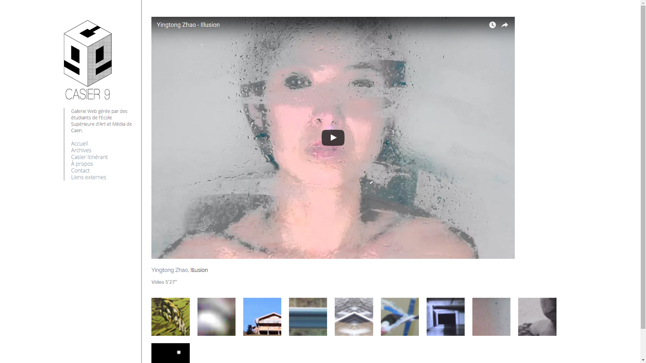
Task: Click the CASIER 9 site title text
Action: 88,94
